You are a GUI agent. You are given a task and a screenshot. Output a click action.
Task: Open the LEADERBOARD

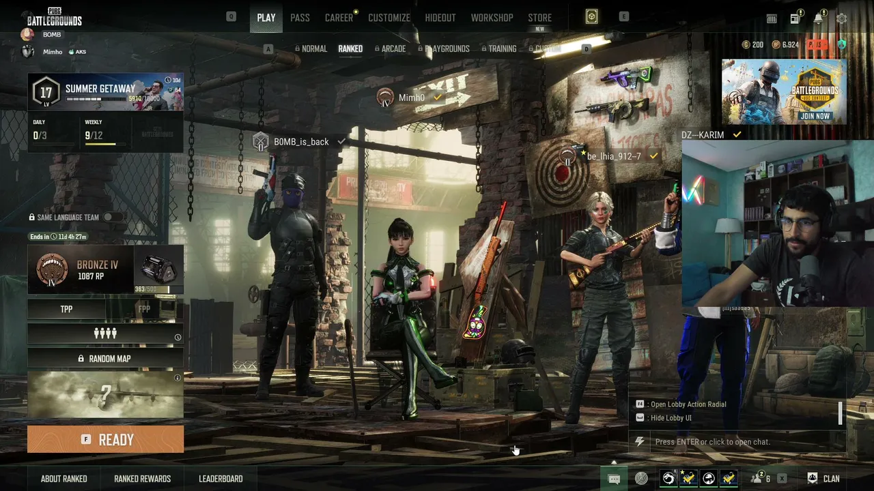coord(221,479)
